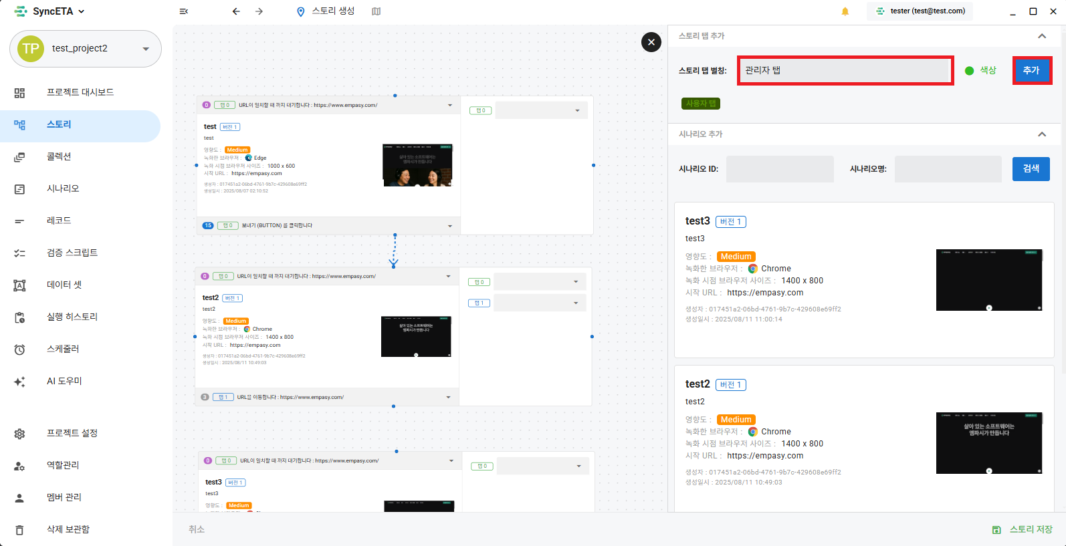
Task: Click the map icon beside 스토리 생성
Action: [x=377, y=11]
